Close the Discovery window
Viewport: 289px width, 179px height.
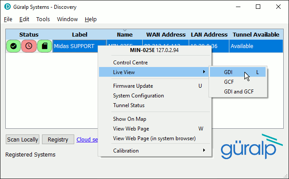point(278,7)
